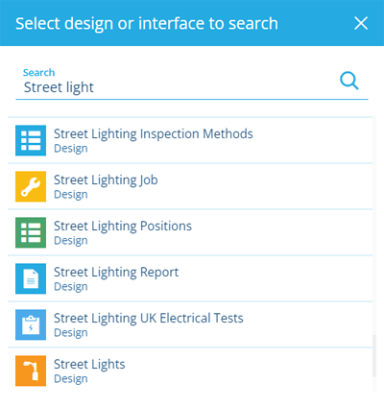Click the magnifying glass search icon
This screenshot has width=384, height=407.
349,81
